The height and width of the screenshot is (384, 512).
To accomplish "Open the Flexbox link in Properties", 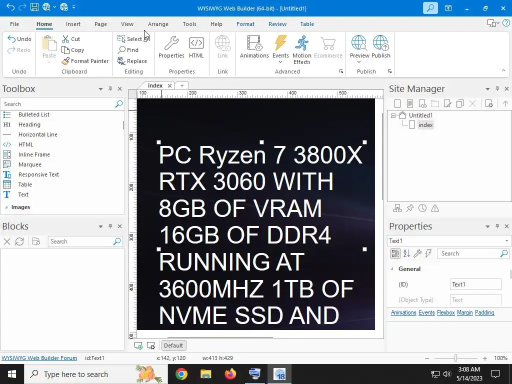I will coord(445,313).
